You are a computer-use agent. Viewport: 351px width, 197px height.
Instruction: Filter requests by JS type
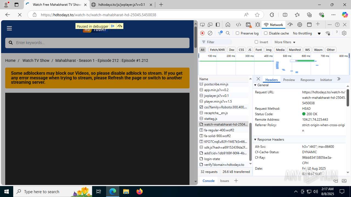click(x=250, y=50)
